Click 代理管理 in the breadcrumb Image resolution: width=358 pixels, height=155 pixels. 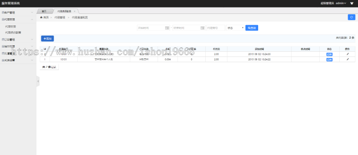[x=60, y=17]
